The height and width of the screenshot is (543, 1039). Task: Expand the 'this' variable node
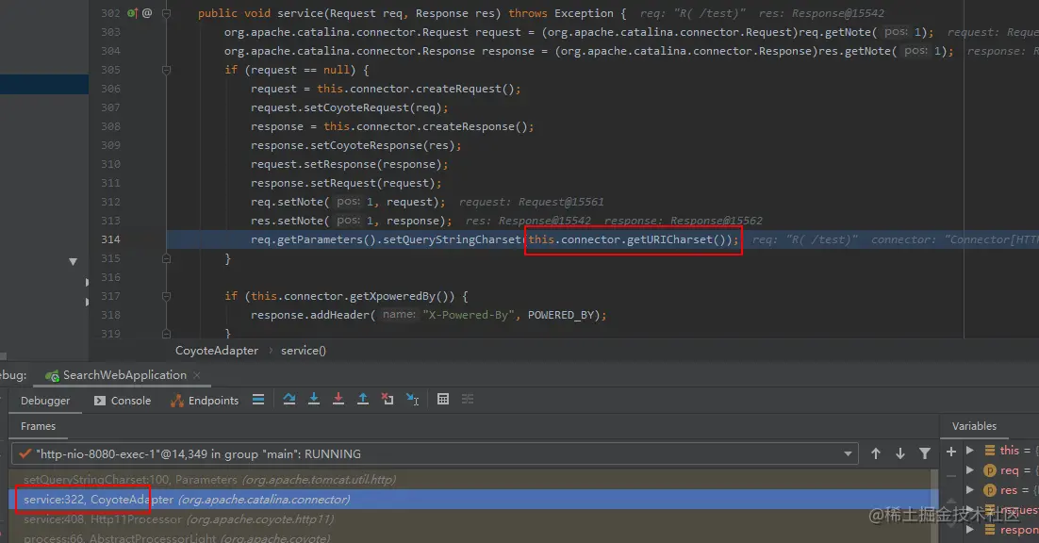coord(970,451)
